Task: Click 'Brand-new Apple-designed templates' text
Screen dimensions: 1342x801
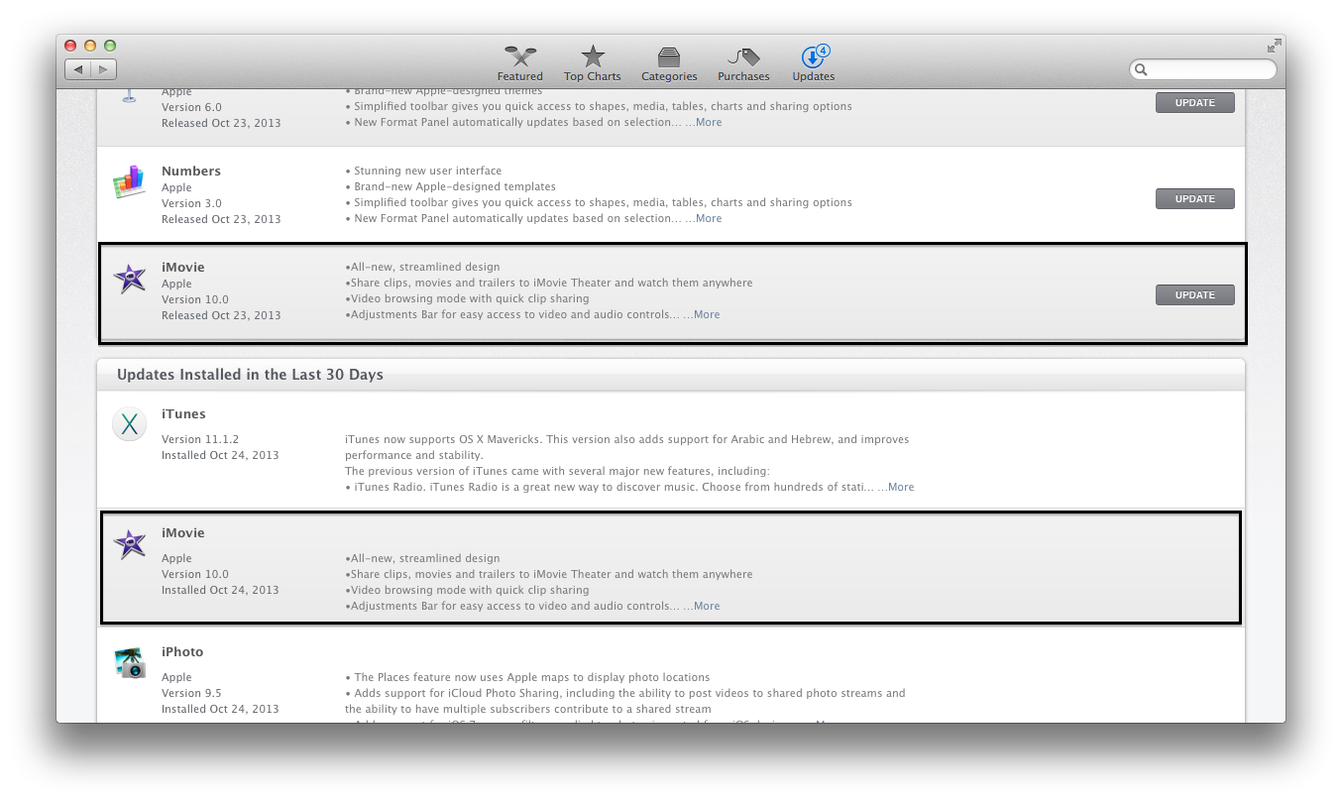Action: tap(455, 186)
